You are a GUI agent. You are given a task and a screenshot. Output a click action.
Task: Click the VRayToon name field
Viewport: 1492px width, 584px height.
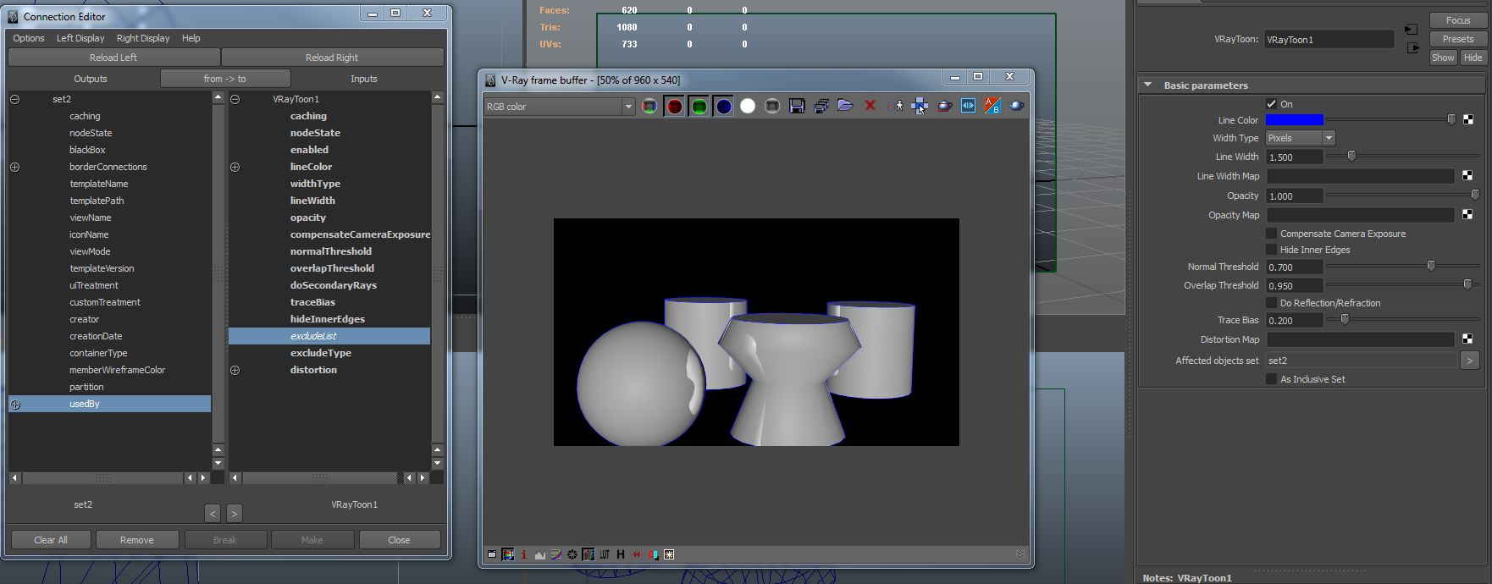(x=1329, y=40)
